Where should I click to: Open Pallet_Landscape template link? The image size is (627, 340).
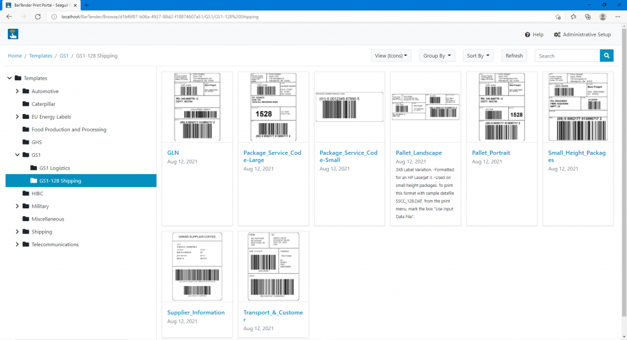[419, 153]
